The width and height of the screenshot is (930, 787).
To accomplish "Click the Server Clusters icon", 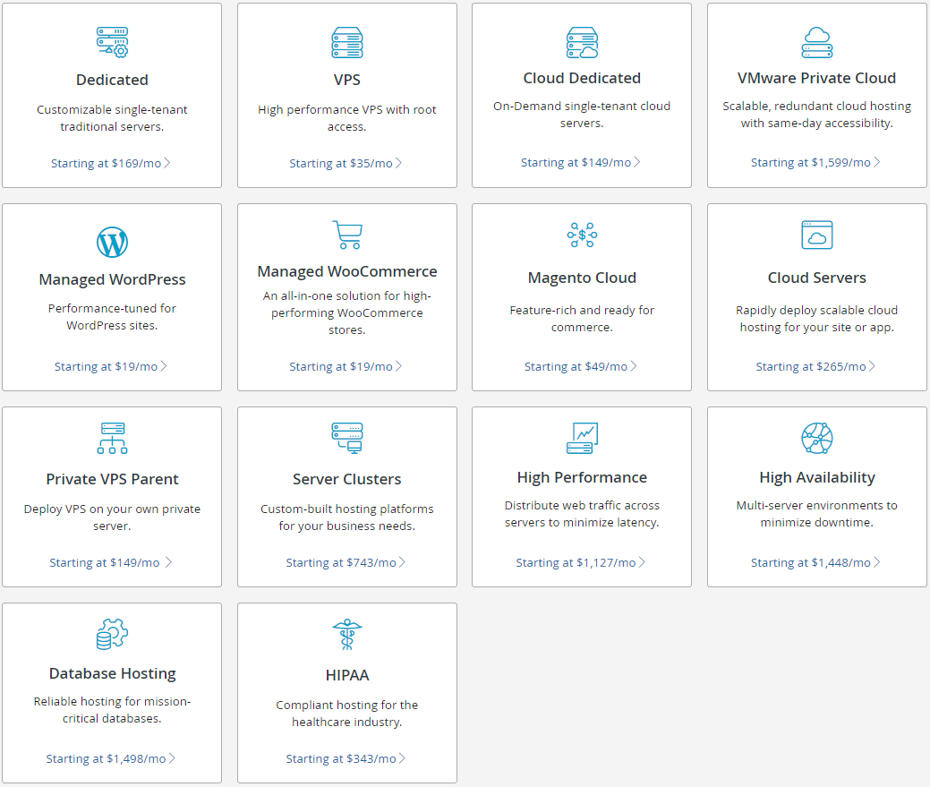I will (x=347, y=439).
